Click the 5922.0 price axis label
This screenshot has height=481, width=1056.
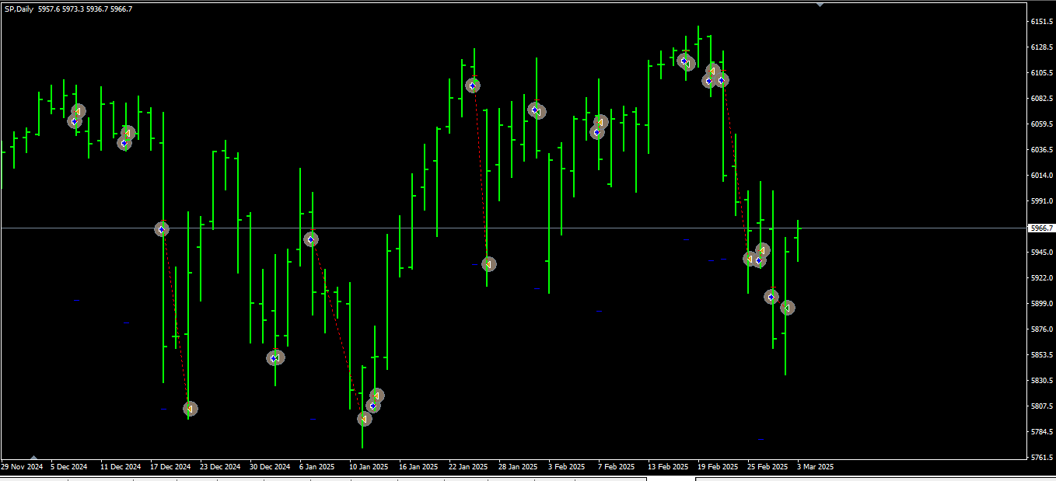click(1041, 278)
